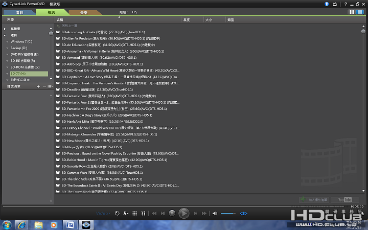Viewport: 368px width, 230px height.
Task: Click the YouTube button
Action: pos(345,200)
